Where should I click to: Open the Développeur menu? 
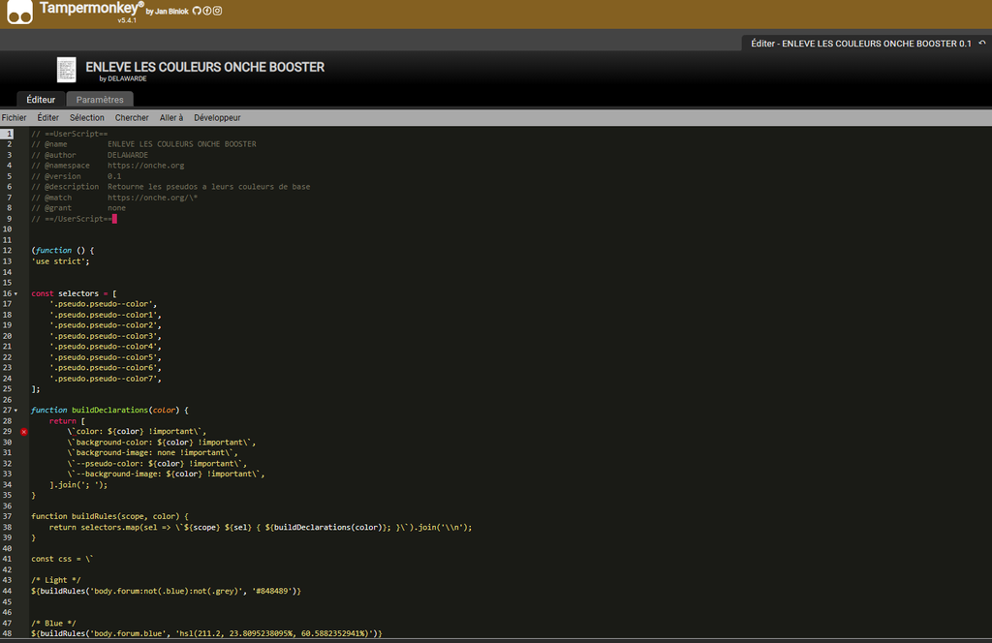217,117
